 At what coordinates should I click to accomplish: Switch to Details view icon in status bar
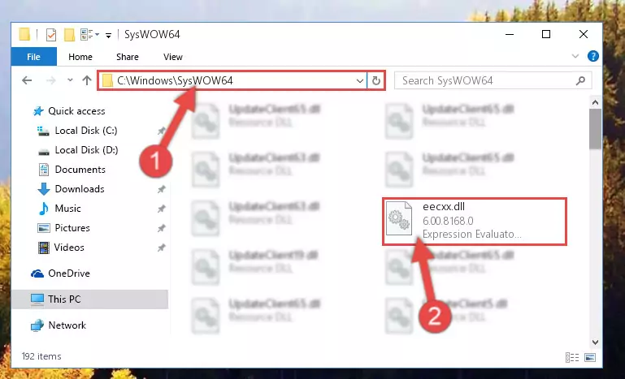(x=572, y=358)
